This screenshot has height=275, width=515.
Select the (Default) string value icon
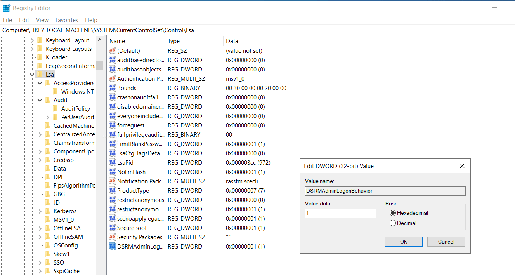point(113,50)
